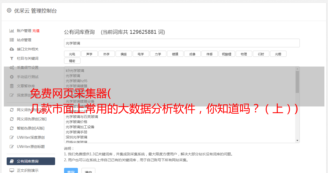Click the book icon beside 公有词库查询
This screenshot has height=173, width=328.
12,161
